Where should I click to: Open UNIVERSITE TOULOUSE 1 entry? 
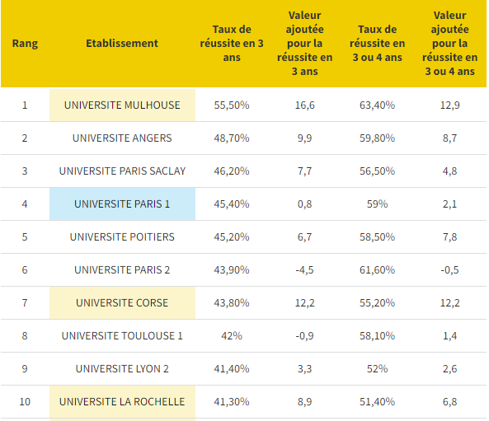[122, 335]
